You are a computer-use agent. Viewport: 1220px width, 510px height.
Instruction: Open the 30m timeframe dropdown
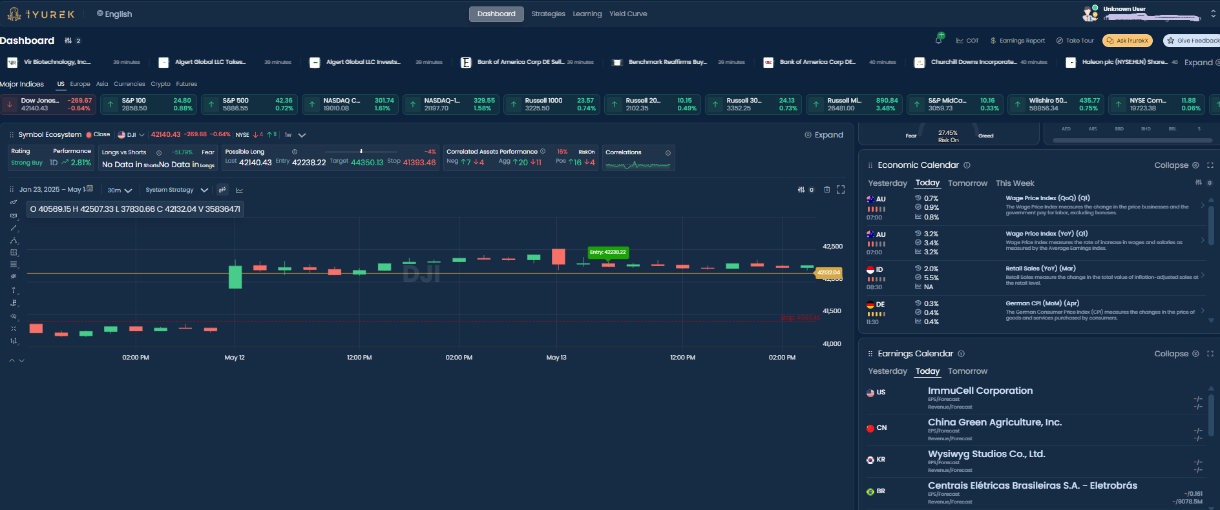coord(120,190)
